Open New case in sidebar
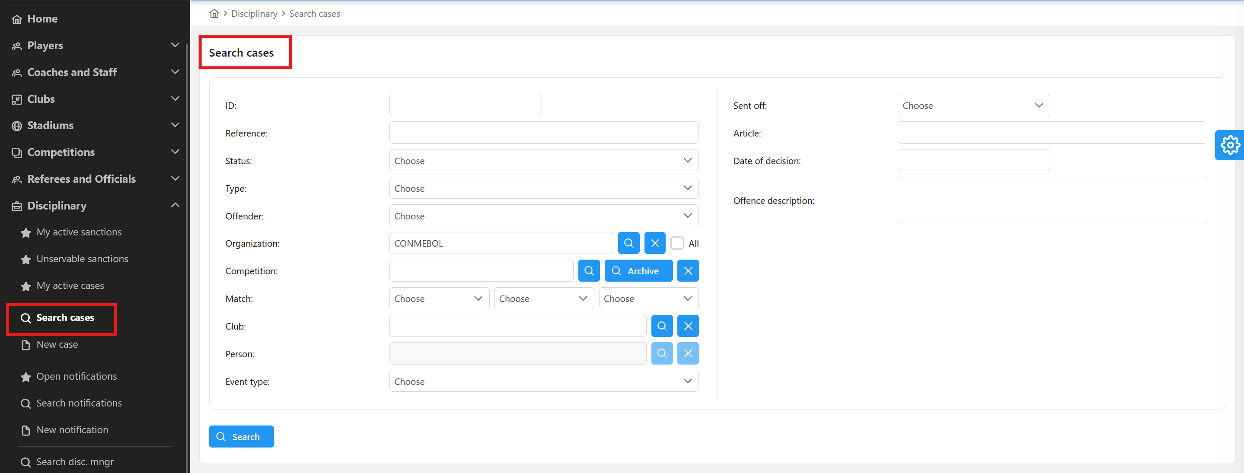 (57, 345)
